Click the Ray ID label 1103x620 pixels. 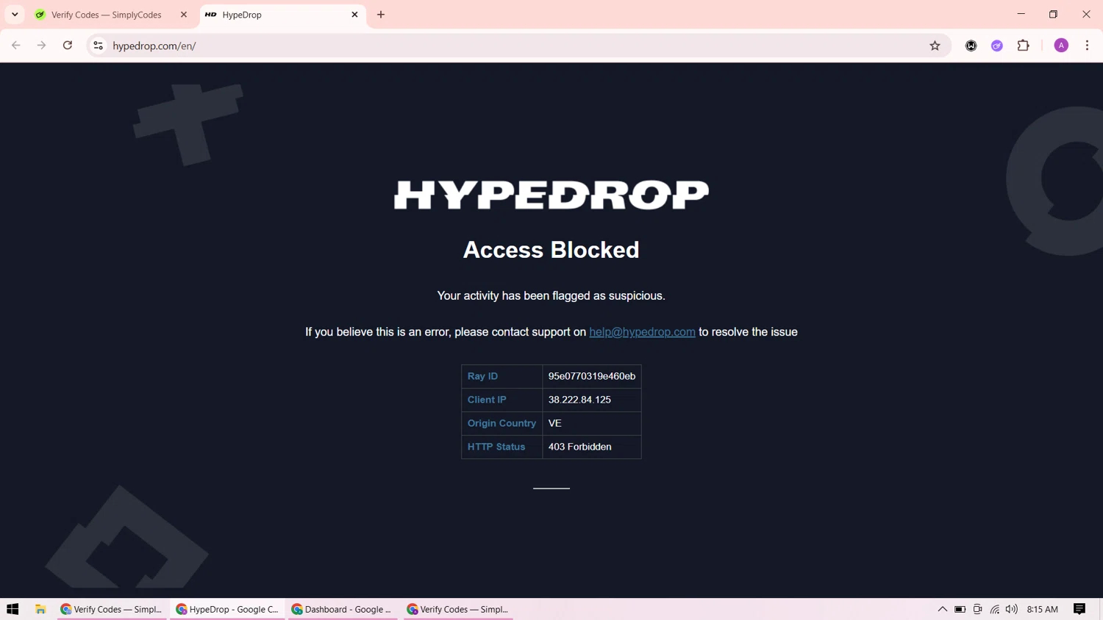pyautogui.click(x=482, y=376)
